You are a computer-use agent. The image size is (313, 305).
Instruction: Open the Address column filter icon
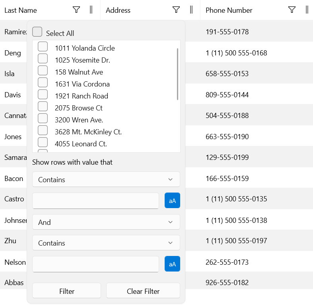point(176,10)
